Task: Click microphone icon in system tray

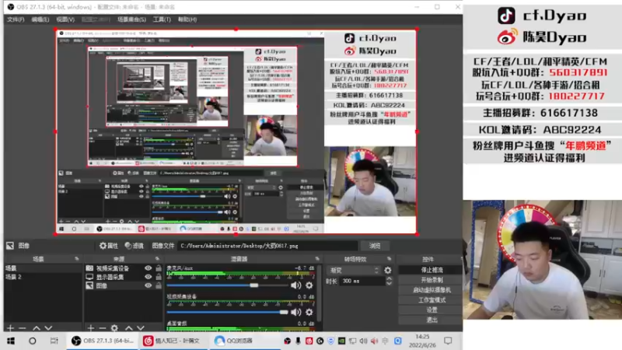Action: (298, 341)
